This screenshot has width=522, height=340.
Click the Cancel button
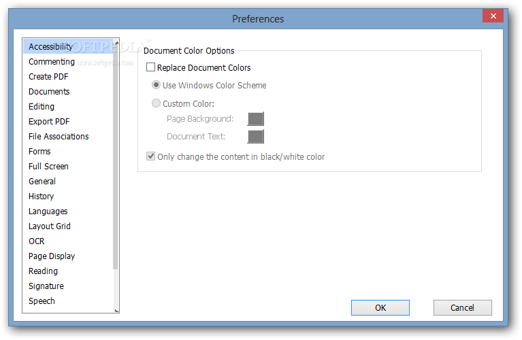pyautogui.click(x=462, y=308)
